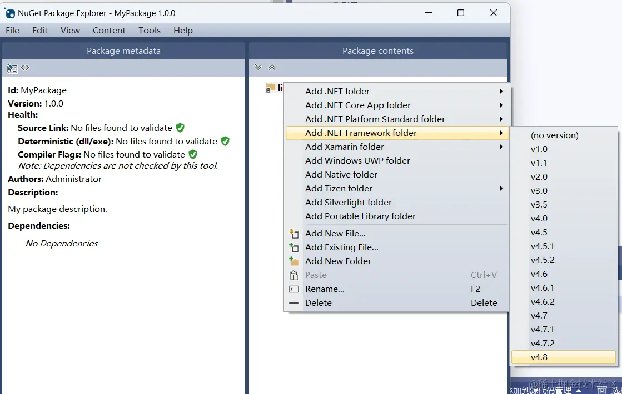
Task: Pick framework version v4.6.1
Action: click(x=564, y=288)
